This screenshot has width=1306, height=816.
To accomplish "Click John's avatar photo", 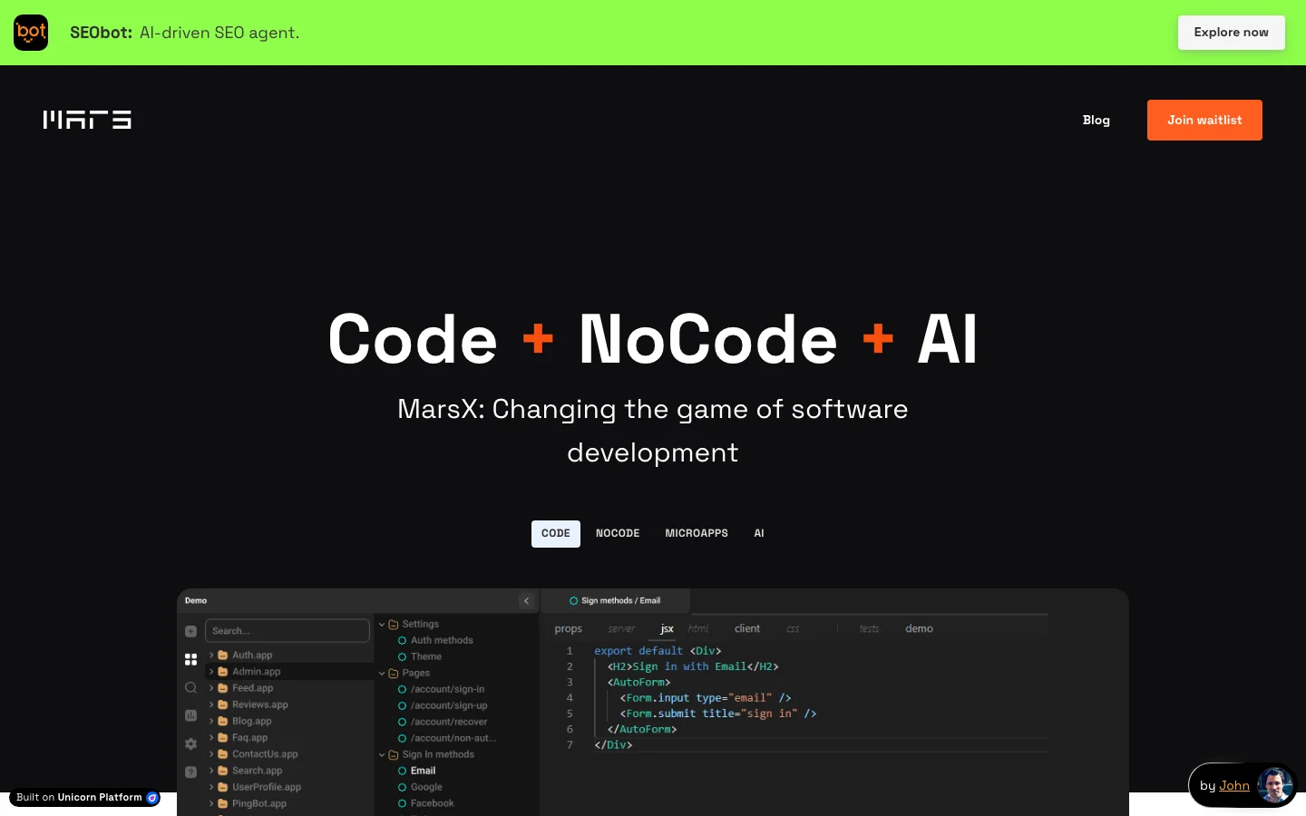I will tap(1274, 785).
